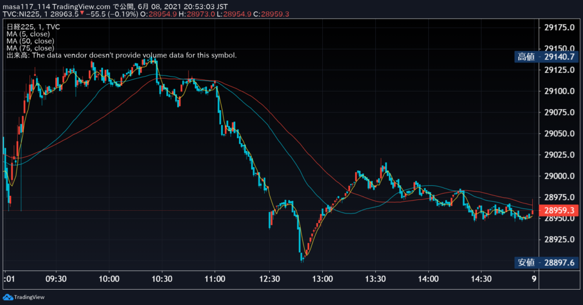Click the 10:00 time axis label

pos(109,279)
